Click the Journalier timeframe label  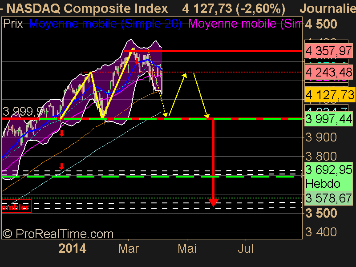[328, 8]
